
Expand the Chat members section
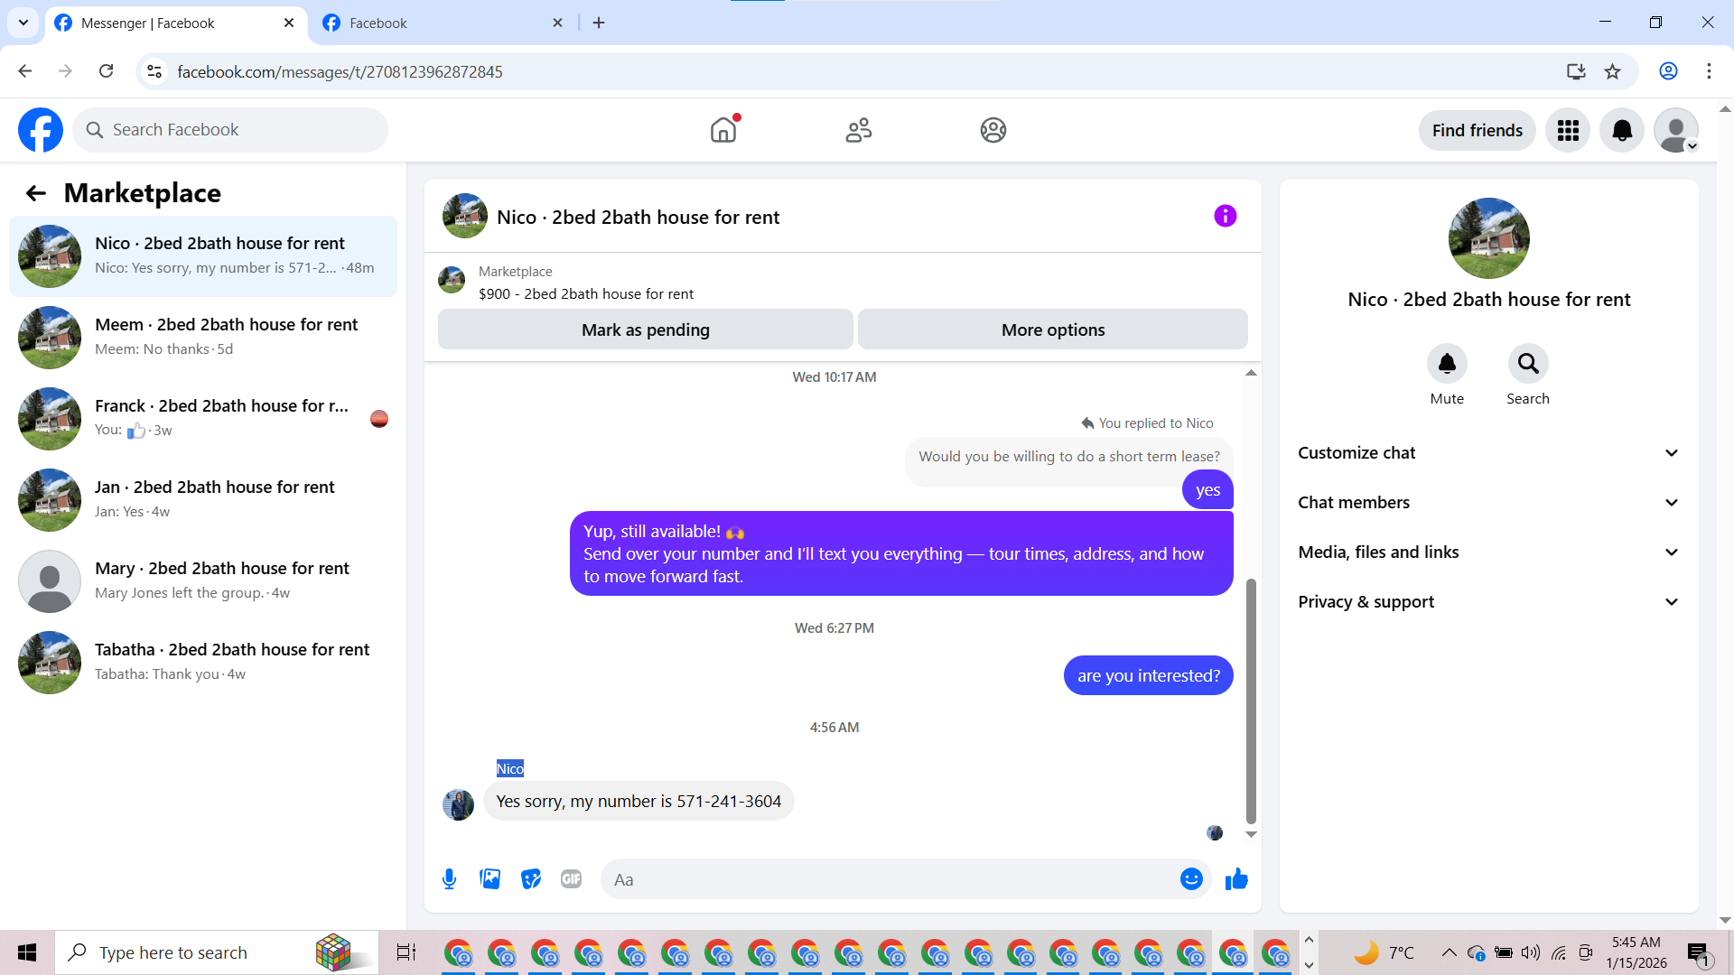click(x=1488, y=503)
